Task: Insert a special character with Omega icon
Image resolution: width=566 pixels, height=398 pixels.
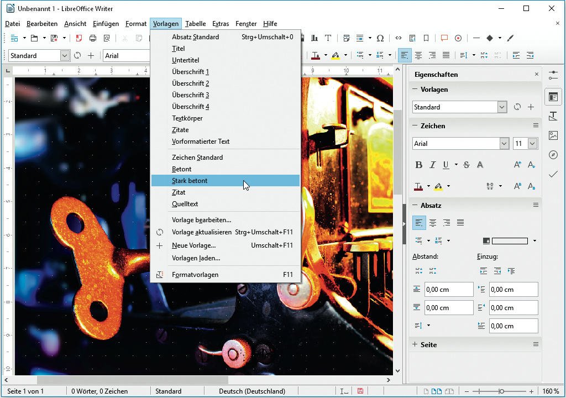Action: [x=380, y=38]
